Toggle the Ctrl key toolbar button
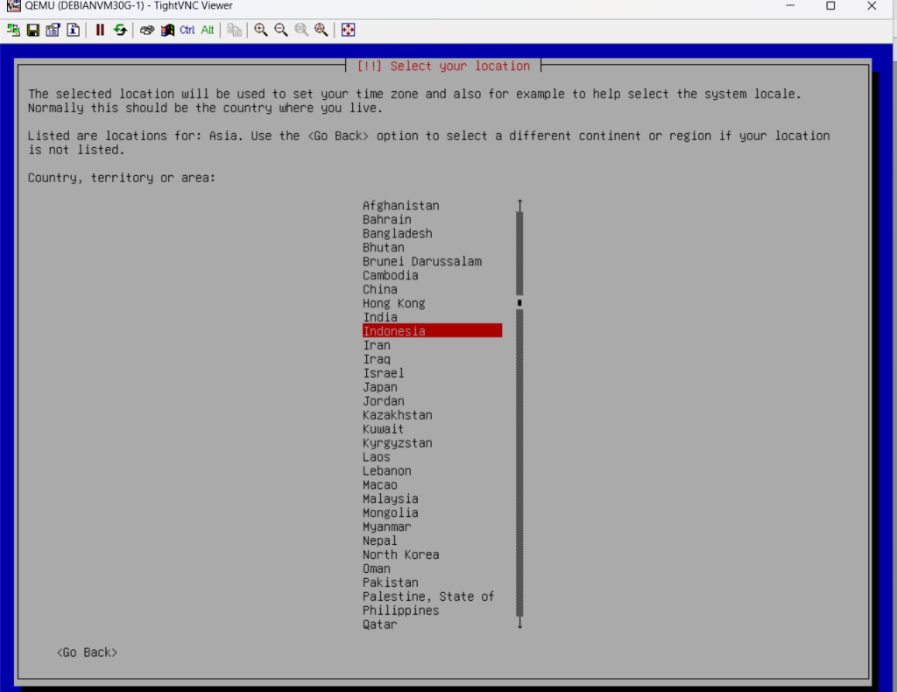This screenshot has width=897, height=692. (187, 30)
